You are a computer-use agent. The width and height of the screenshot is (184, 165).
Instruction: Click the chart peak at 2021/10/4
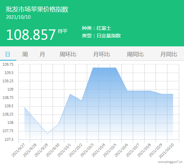pos(104,68)
